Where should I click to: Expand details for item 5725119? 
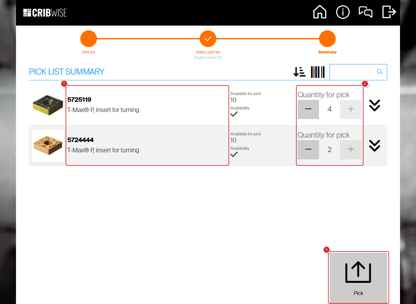pos(374,105)
